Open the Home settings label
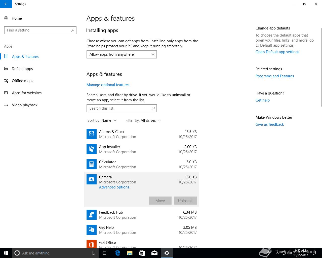This screenshot has width=322, height=258. click(x=17, y=18)
